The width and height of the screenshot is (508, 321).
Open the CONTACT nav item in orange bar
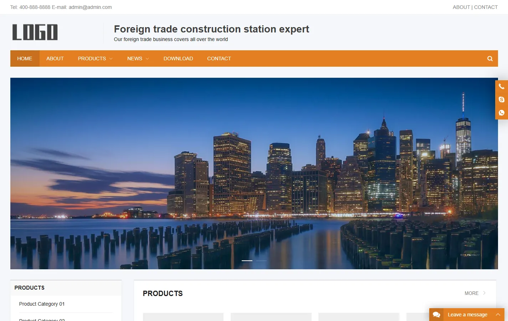point(219,58)
